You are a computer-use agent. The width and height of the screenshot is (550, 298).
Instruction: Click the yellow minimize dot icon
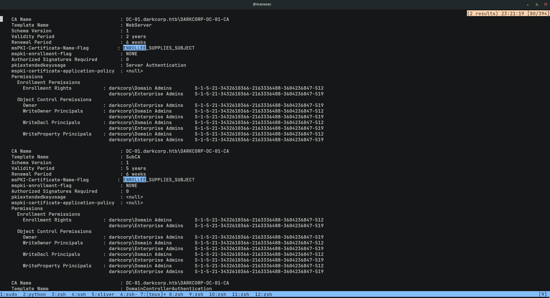[528, 5]
